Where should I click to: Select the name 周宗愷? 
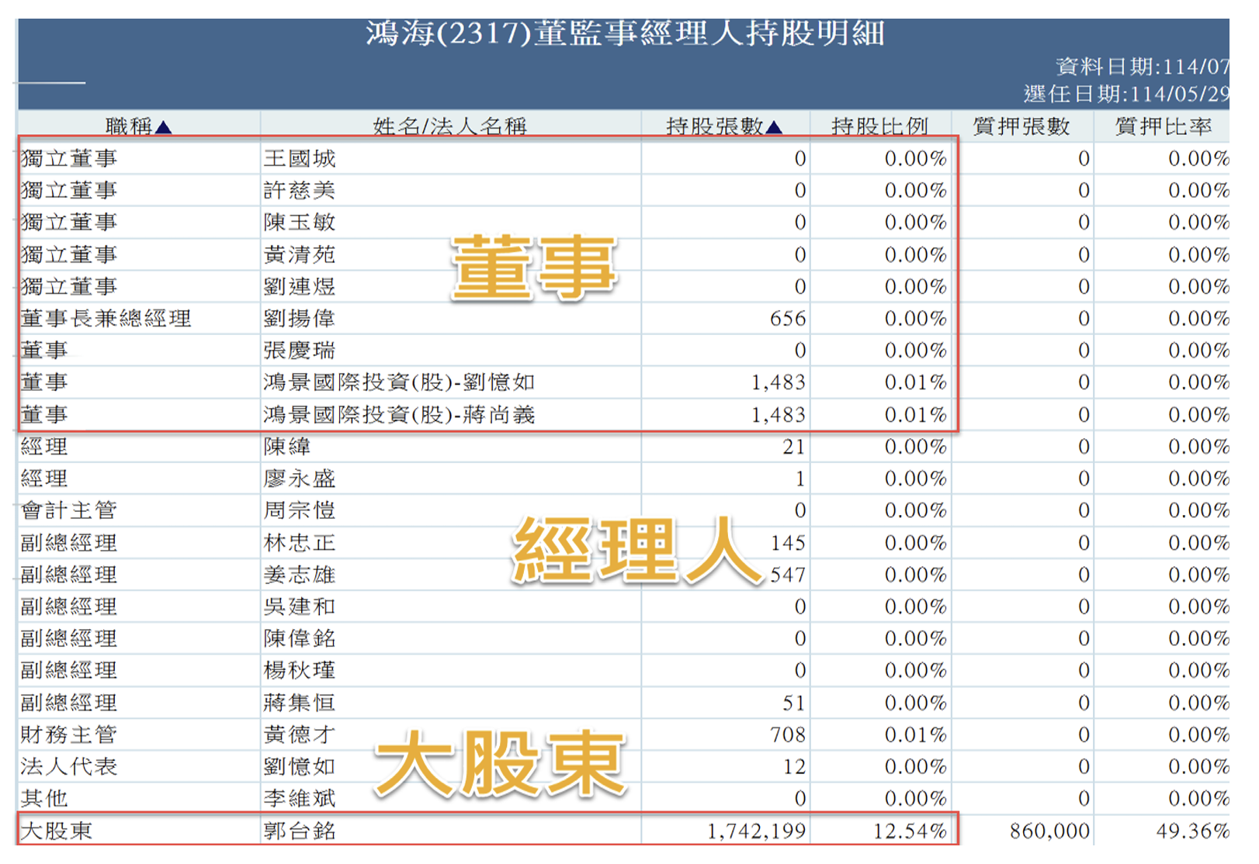click(299, 510)
